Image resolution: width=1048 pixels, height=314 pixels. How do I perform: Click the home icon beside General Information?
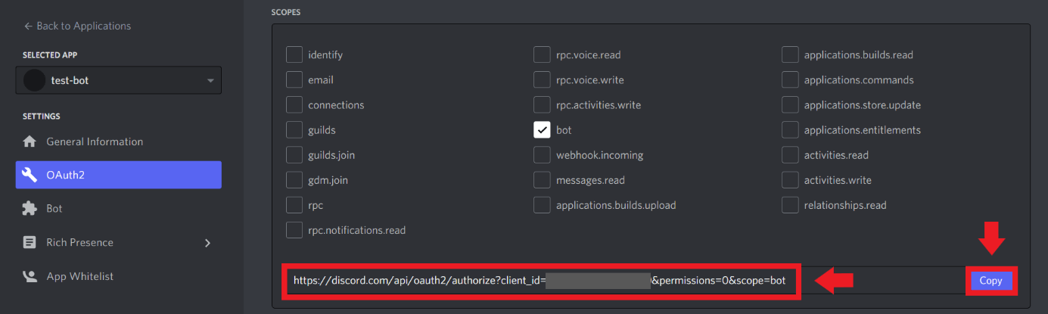(30, 141)
